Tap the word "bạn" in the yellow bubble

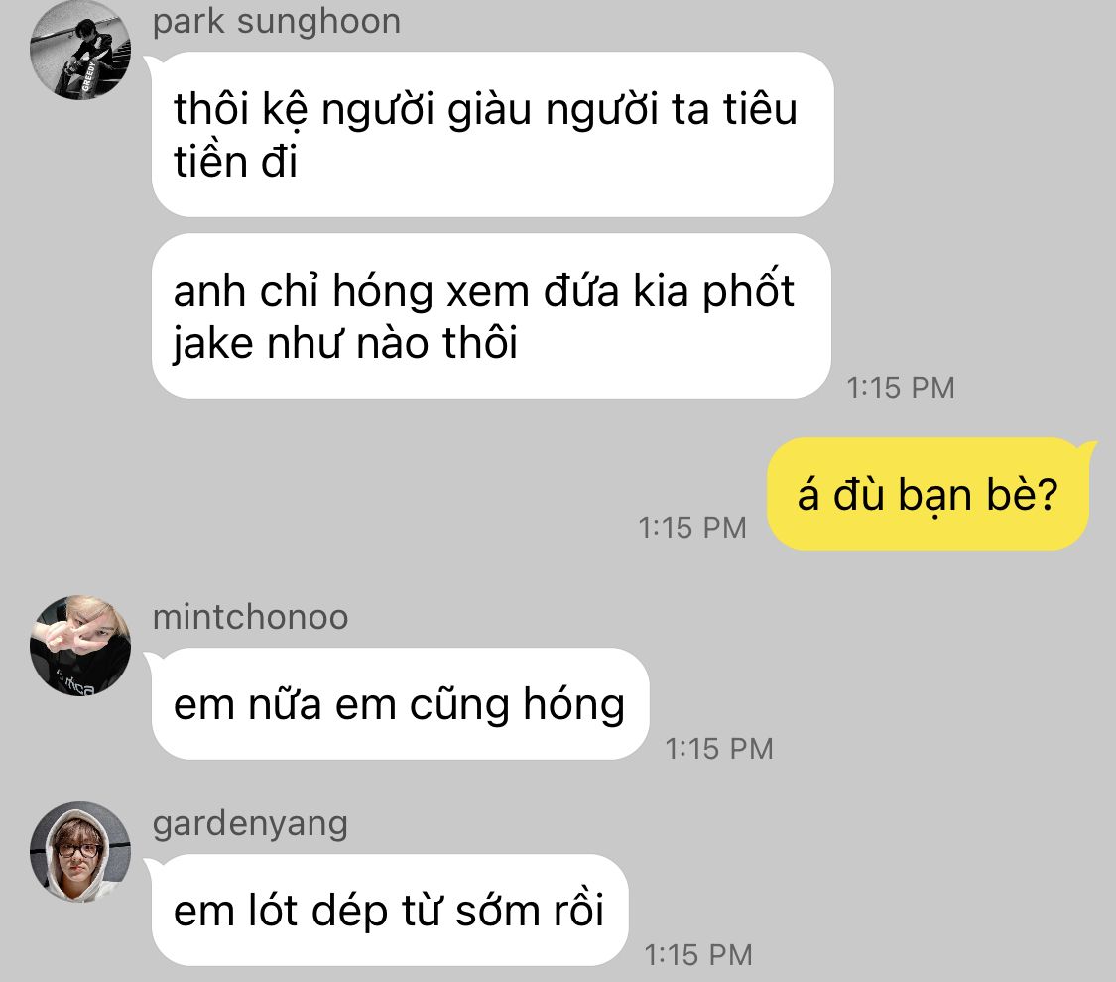click(x=935, y=495)
